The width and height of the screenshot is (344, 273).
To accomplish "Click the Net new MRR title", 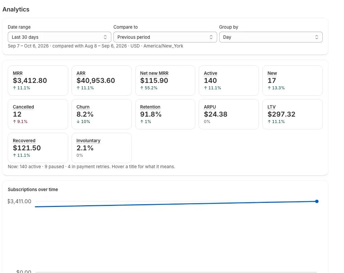I will (x=154, y=73).
